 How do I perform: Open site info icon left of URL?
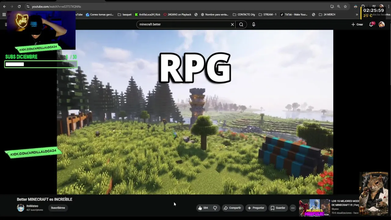[28, 6]
